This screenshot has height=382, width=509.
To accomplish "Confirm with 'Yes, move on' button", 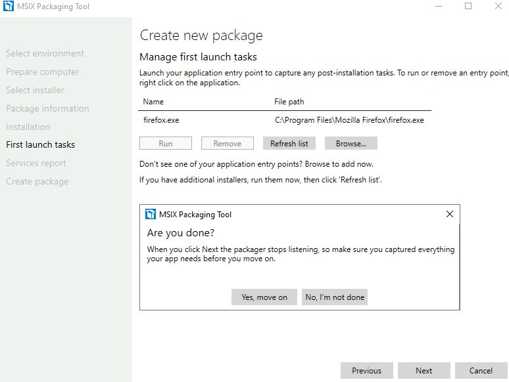I will click(264, 297).
